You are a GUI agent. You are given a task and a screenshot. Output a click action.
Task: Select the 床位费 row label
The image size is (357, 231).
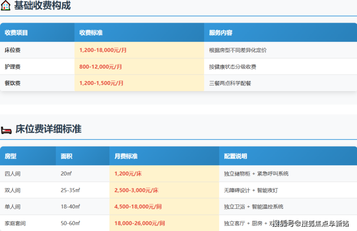(x=13, y=50)
